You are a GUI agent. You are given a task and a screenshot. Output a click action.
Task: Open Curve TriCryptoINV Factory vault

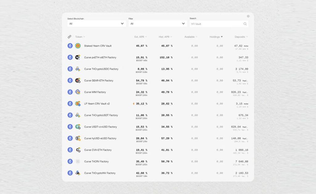pos(100,173)
